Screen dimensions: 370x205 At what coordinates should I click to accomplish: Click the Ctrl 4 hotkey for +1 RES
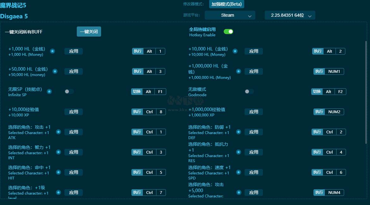point(329,152)
